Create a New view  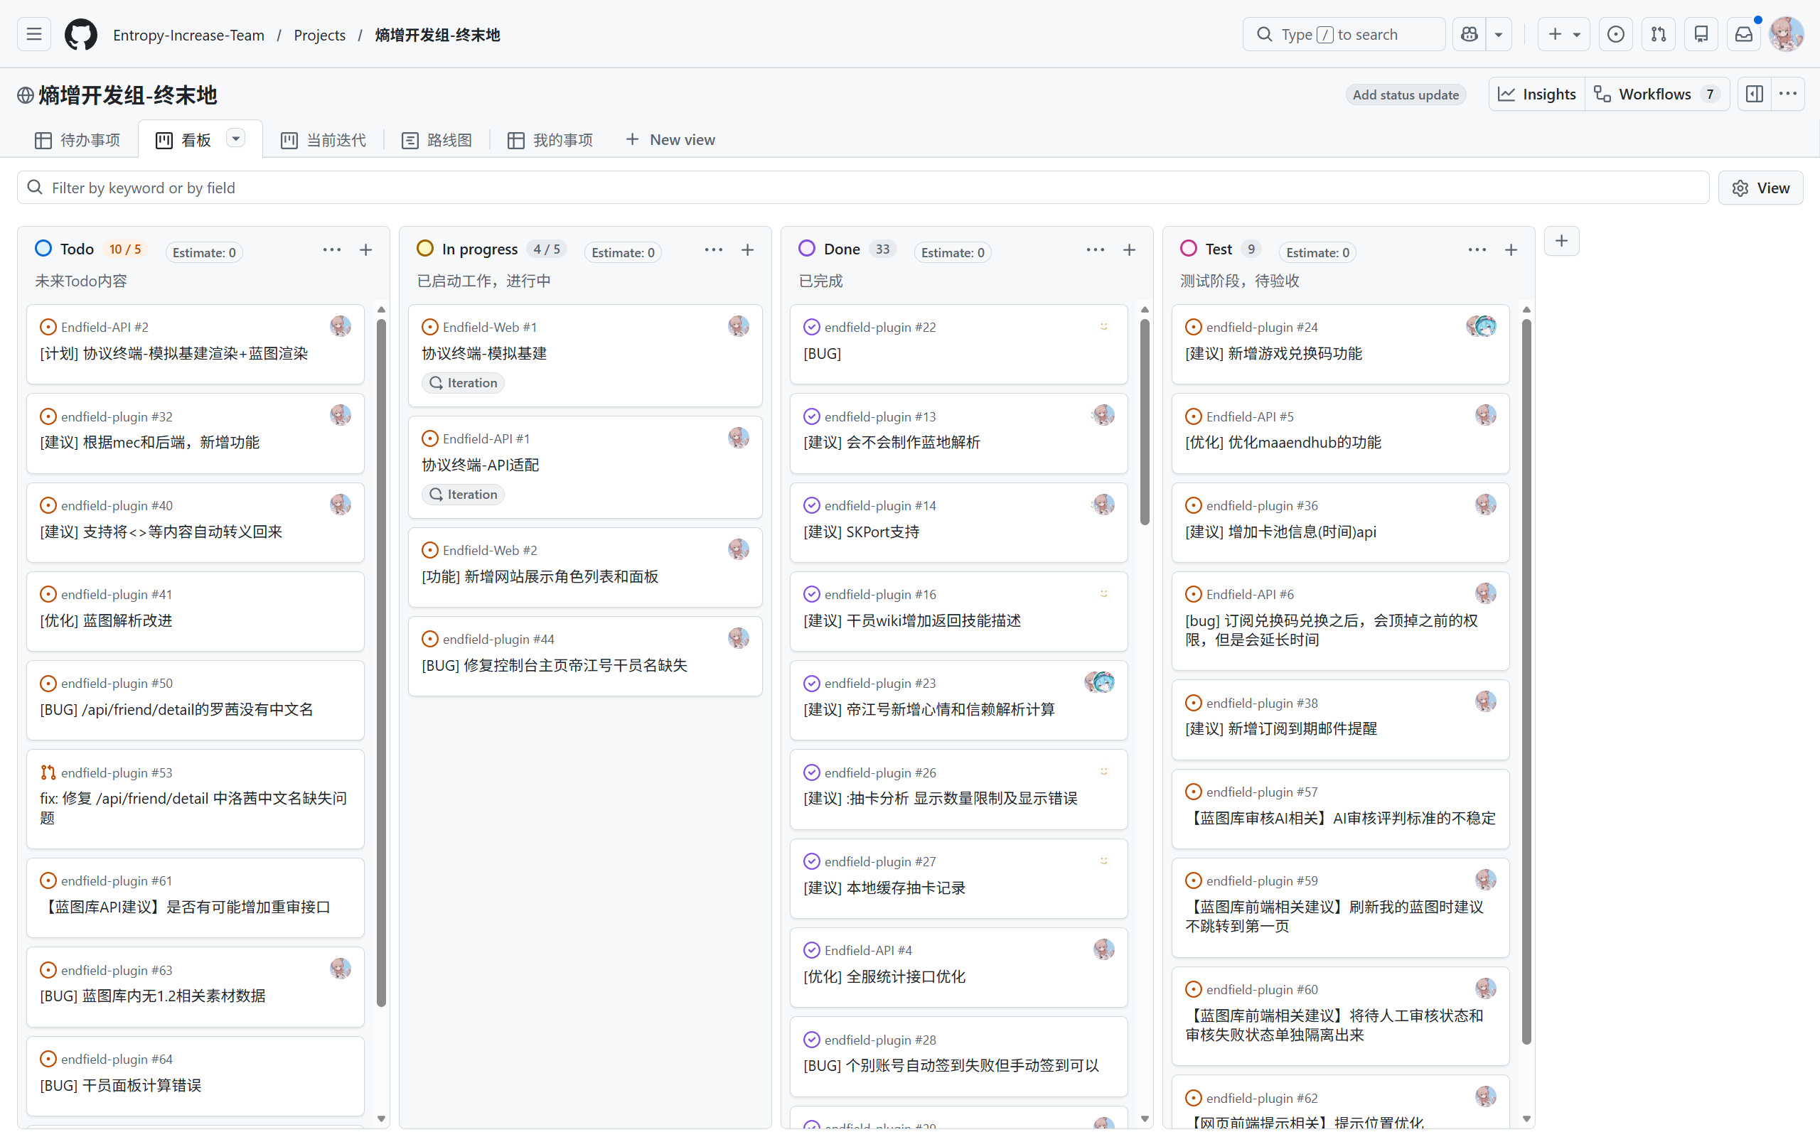pyautogui.click(x=670, y=140)
